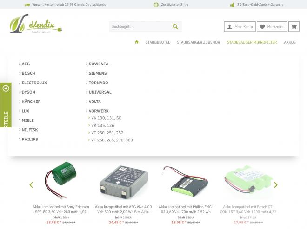This screenshot has width=307, height=229.
Task: Select Universal category
Action: (100, 92)
